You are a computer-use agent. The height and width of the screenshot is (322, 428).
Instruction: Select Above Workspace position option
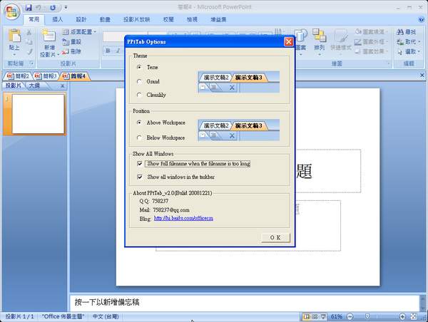[x=139, y=123]
